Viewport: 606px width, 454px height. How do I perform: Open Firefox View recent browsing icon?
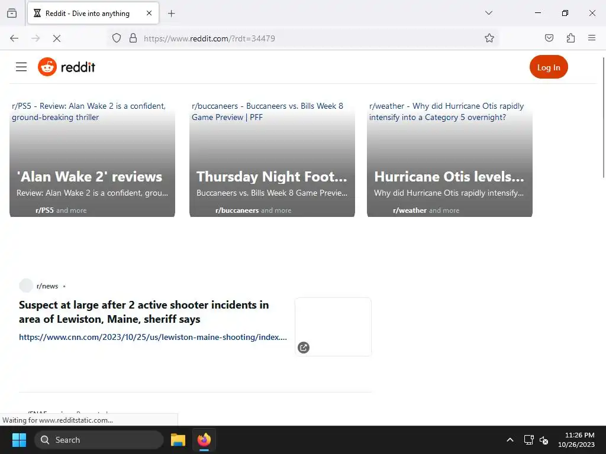tap(12, 13)
